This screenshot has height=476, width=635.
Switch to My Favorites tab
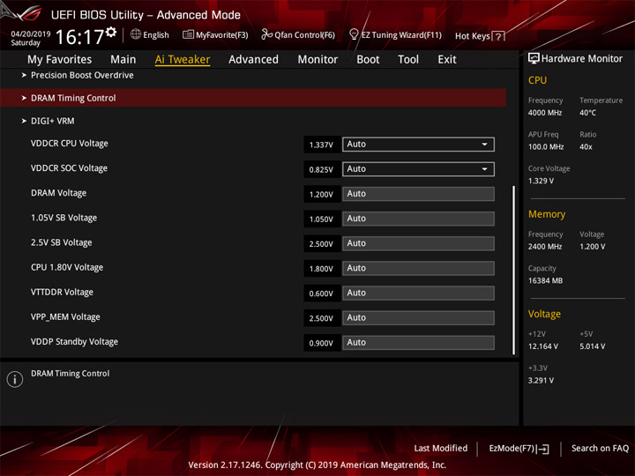click(60, 60)
